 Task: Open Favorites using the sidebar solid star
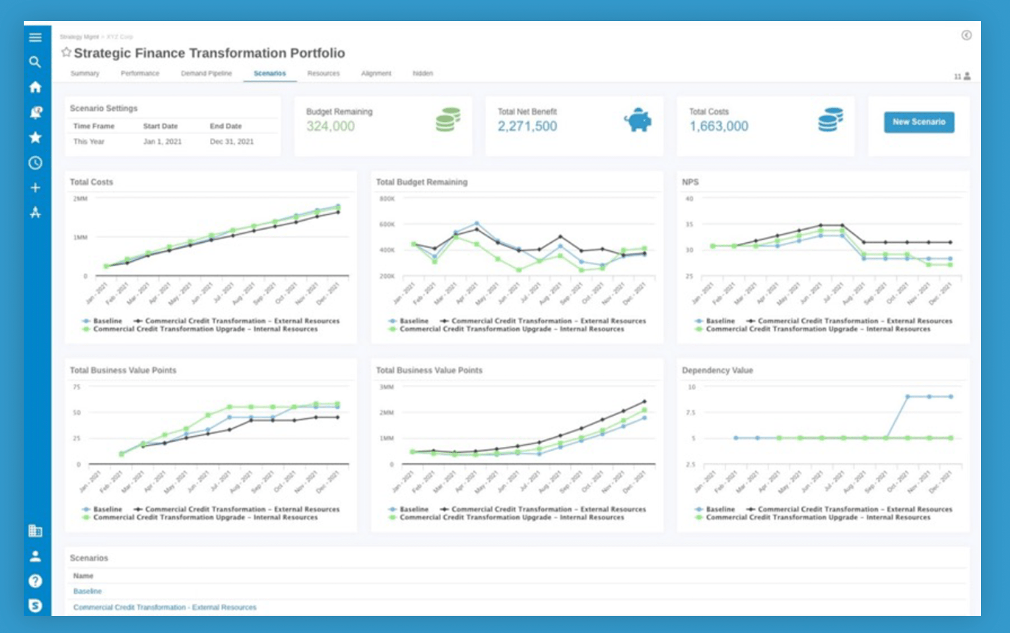tap(35, 137)
